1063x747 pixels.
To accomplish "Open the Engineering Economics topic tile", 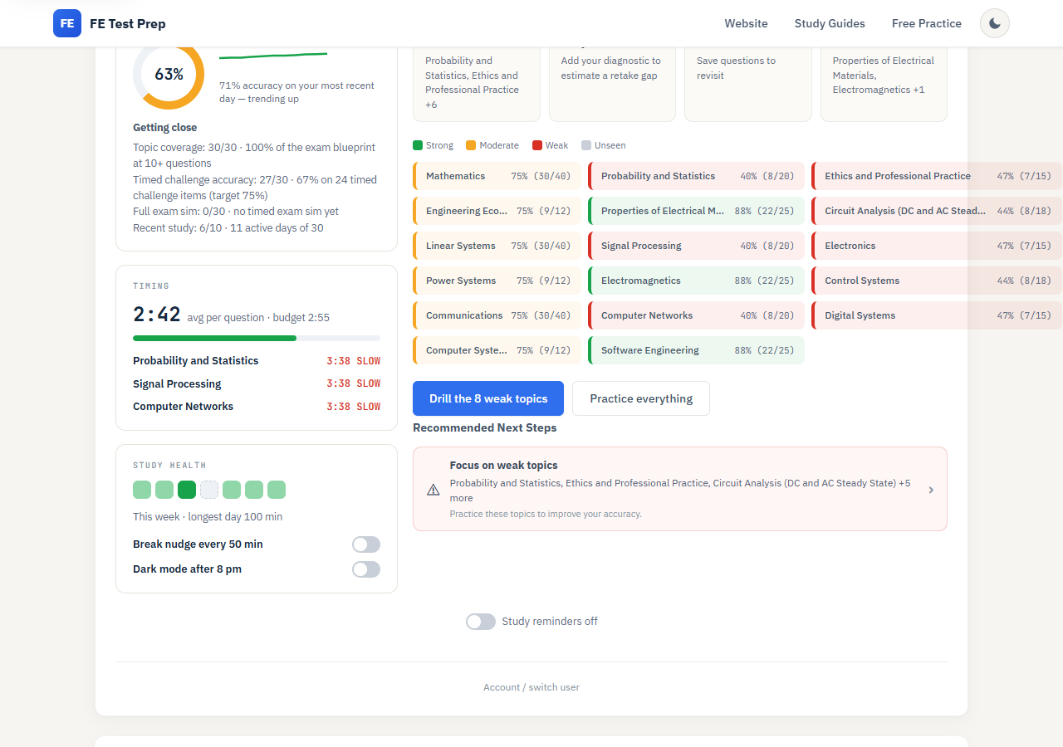I will coord(497,211).
